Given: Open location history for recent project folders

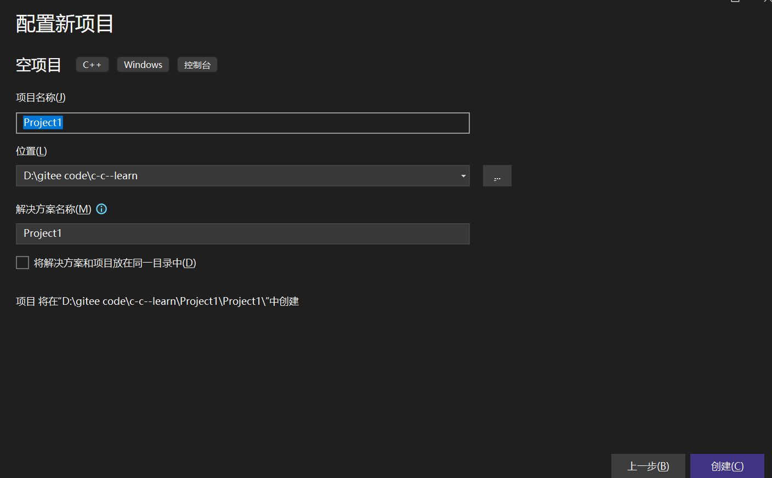Looking at the screenshot, I should tap(463, 175).
